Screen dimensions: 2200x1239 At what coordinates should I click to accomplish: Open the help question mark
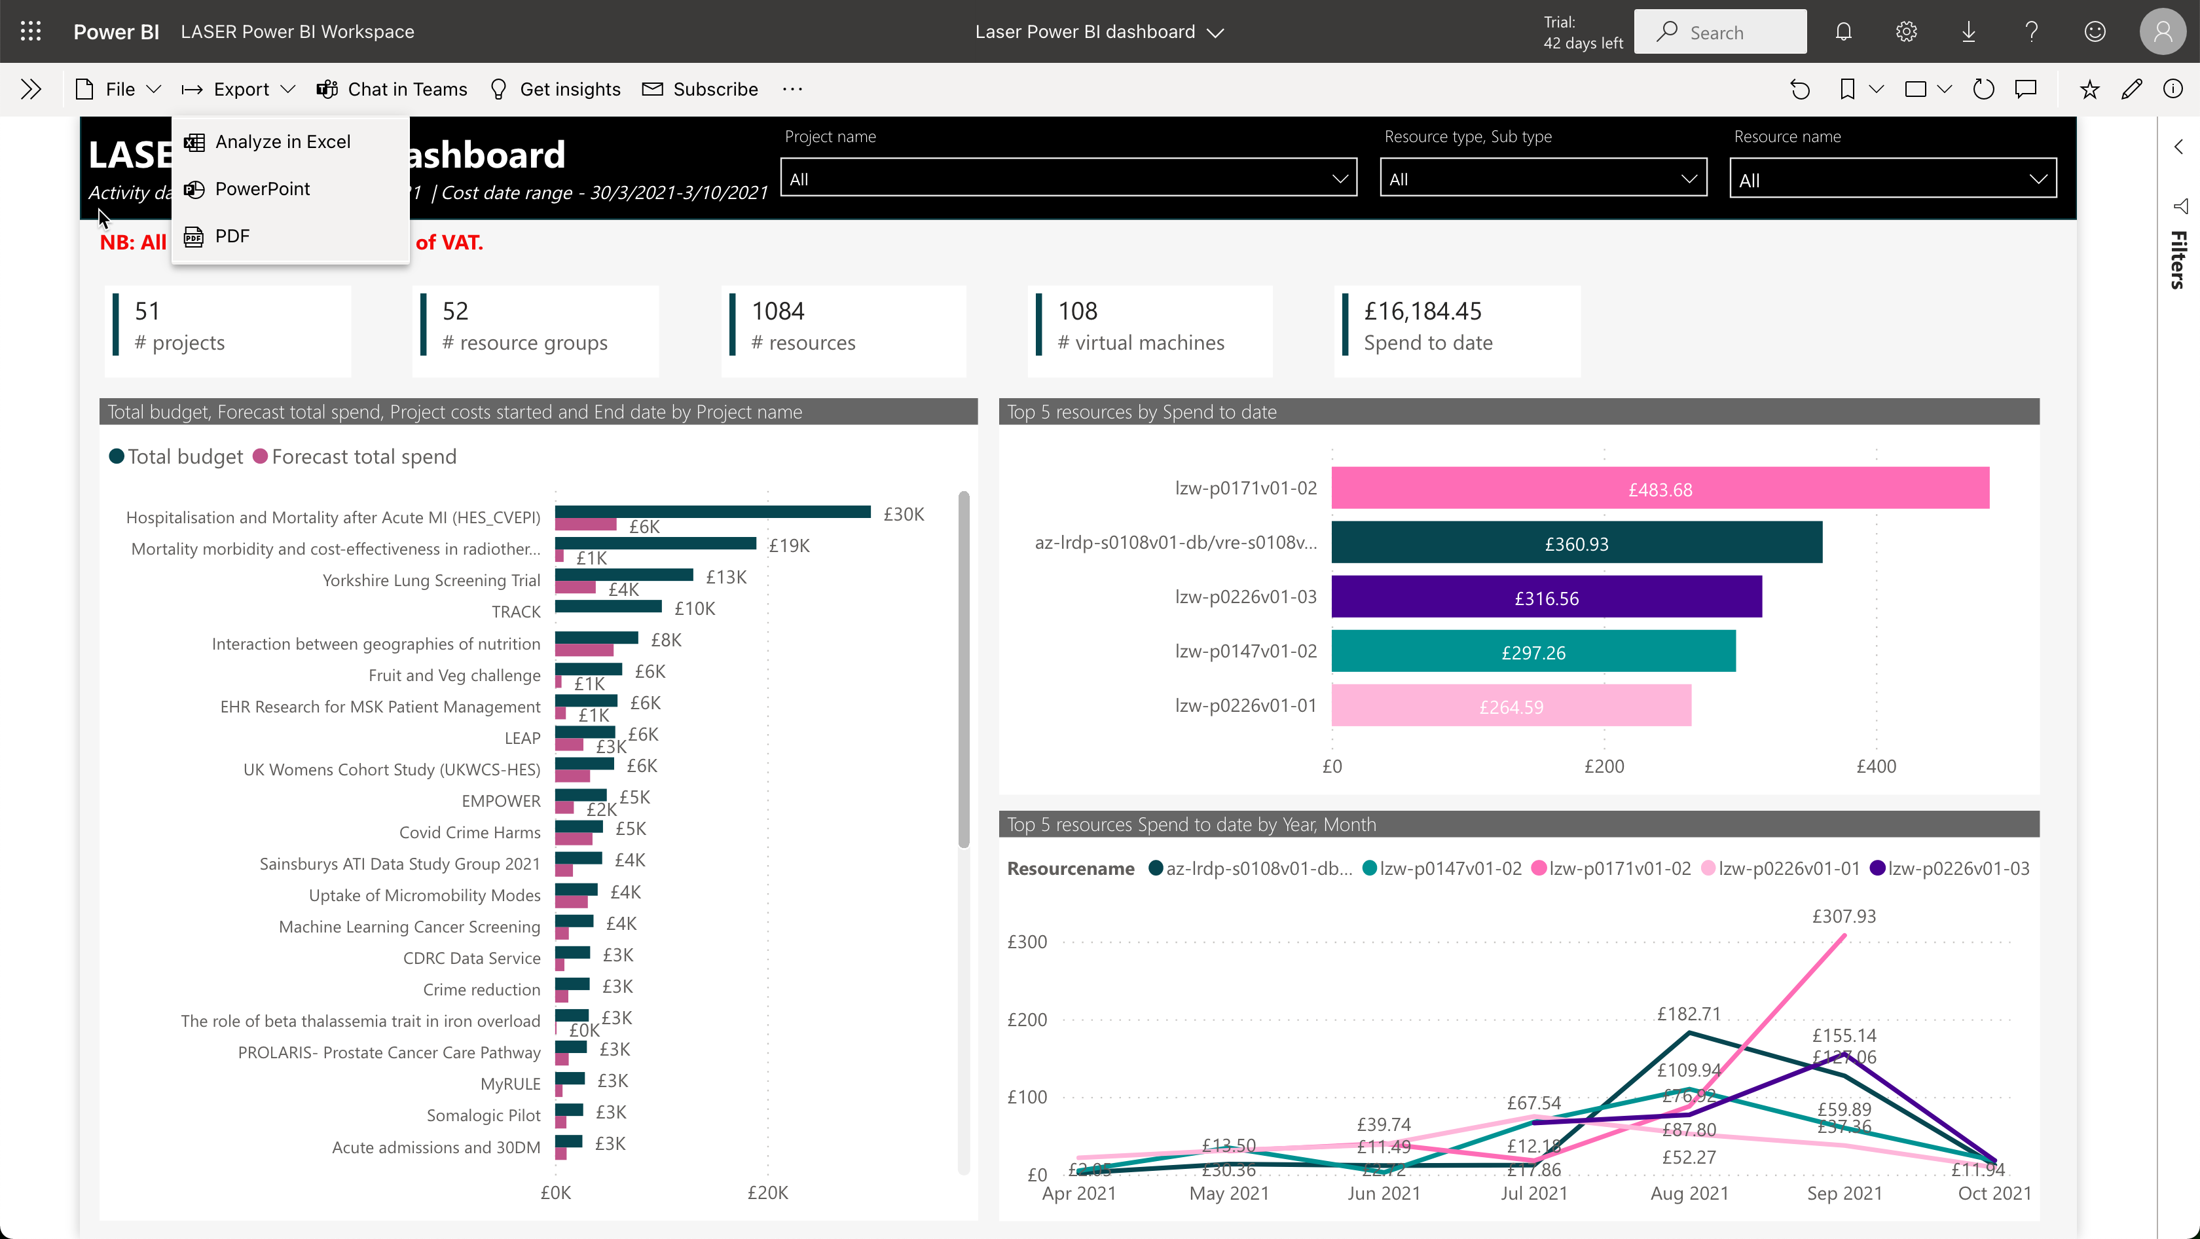click(2032, 31)
